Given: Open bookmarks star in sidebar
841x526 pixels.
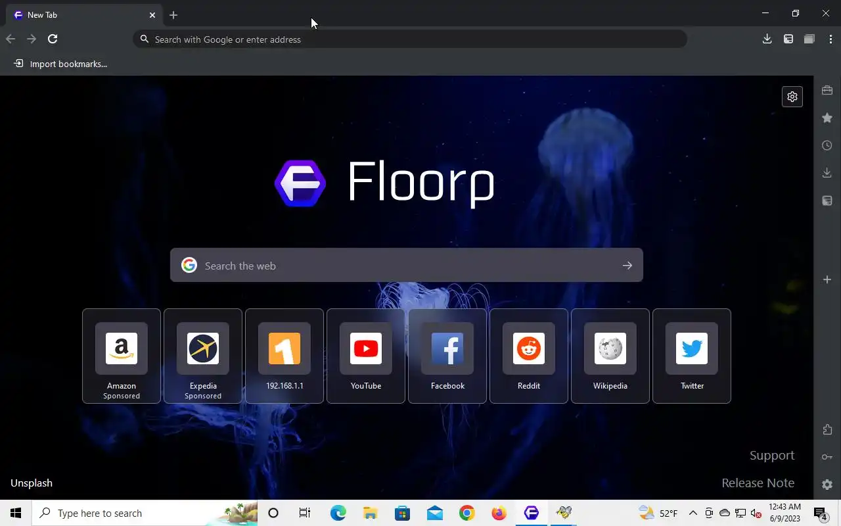Looking at the screenshot, I should coord(827,118).
